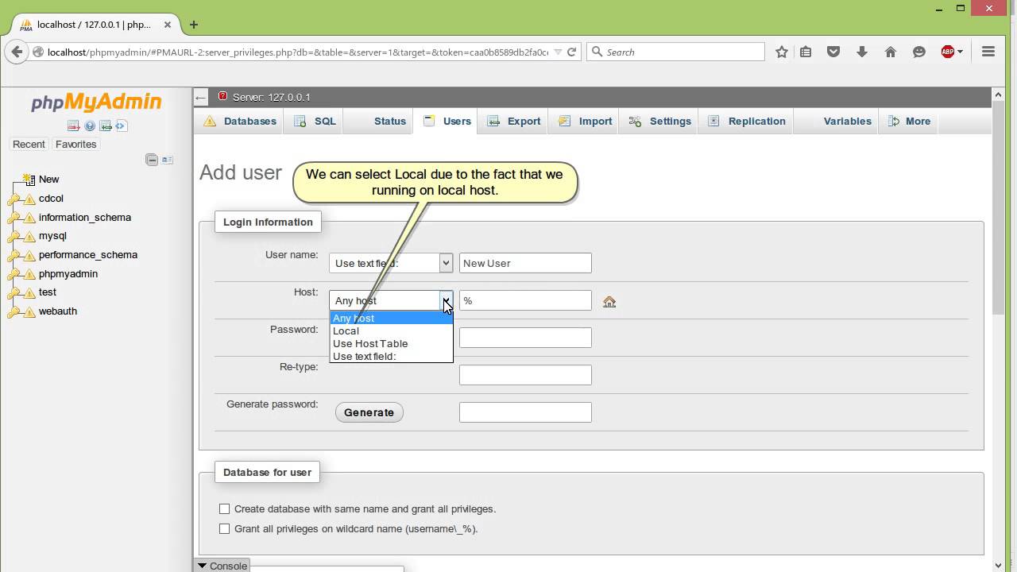Click the server warning icon beside Server: 127.0.0.1
The width and height of the screenshot is (1017, 572).
(x=222, y=97)
